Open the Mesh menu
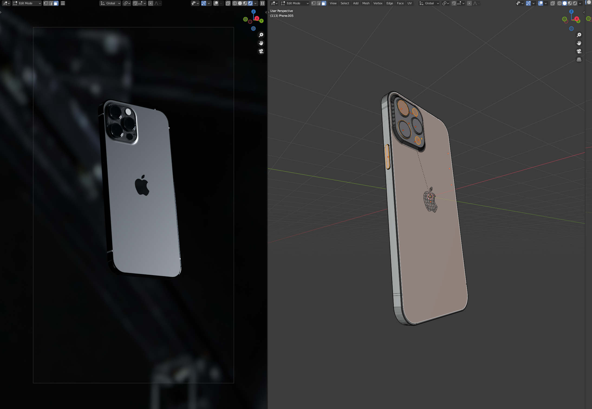 tap(366, 3)
